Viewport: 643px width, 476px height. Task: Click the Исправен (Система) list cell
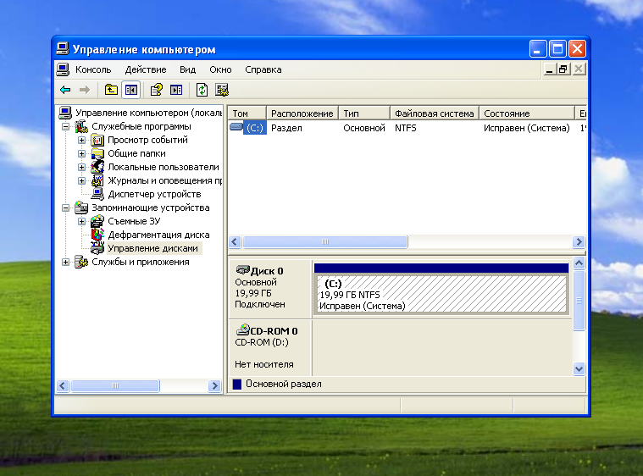(x=527, y=128)
